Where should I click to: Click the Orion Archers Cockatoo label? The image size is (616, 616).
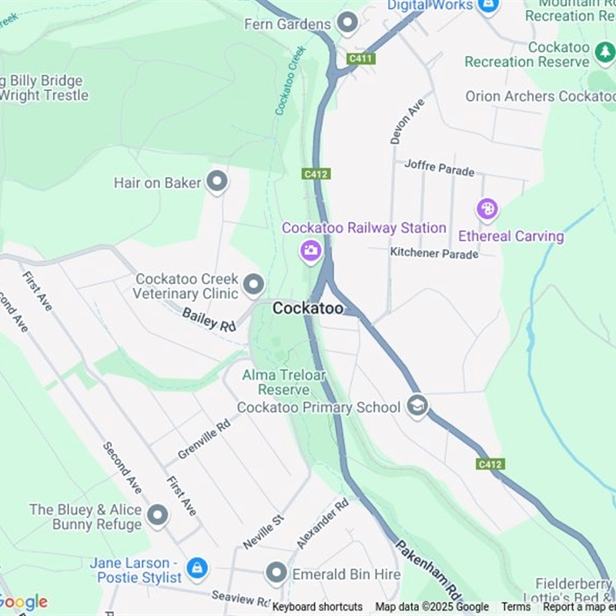[541, 96]
